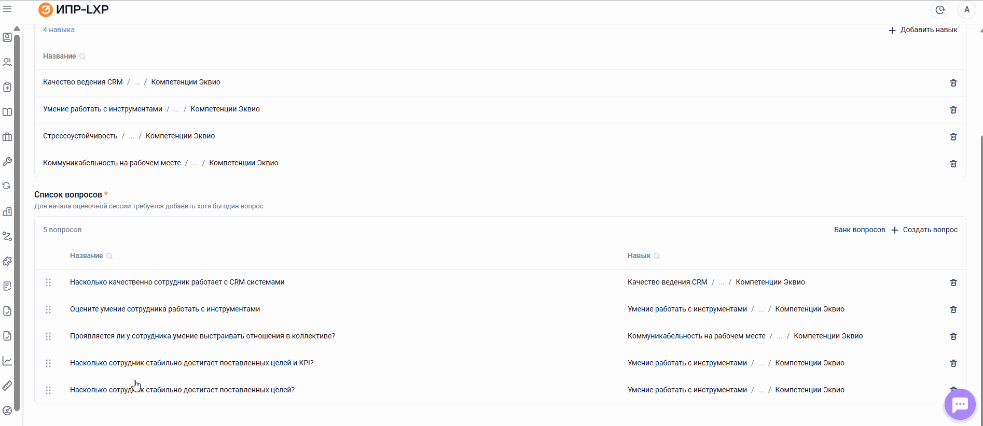
Task: Click the puzzle piece sidebar icon
Action: [x=7, y=261]
